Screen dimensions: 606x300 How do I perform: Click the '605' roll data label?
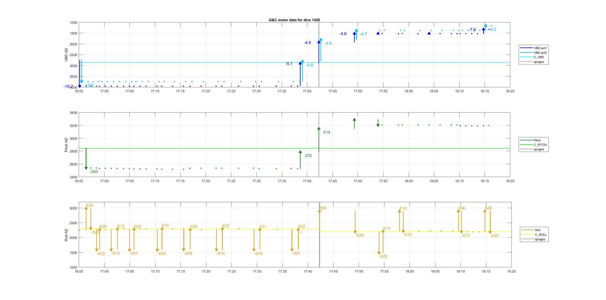click(x=138, y=226)
